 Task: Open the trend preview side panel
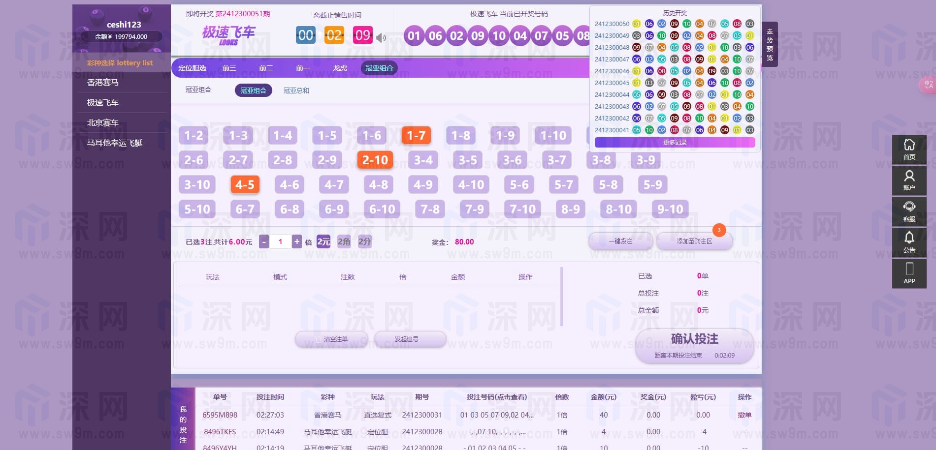point(770,45)
